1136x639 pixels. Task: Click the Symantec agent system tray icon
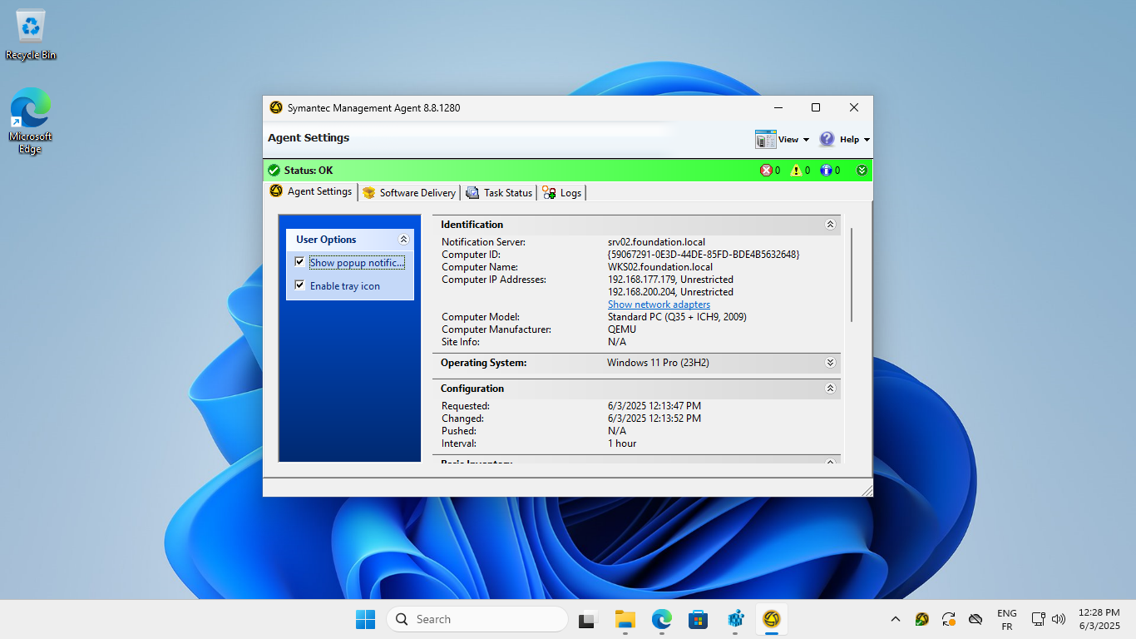click(x=921, y=619)
